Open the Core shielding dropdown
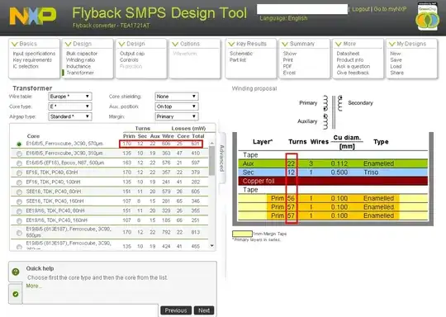The width and height of the screenshot is (446, 317). [177, 97]
